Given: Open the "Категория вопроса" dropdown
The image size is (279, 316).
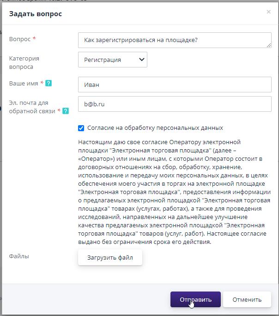Looking at the screenshot, I should (112, 60).
